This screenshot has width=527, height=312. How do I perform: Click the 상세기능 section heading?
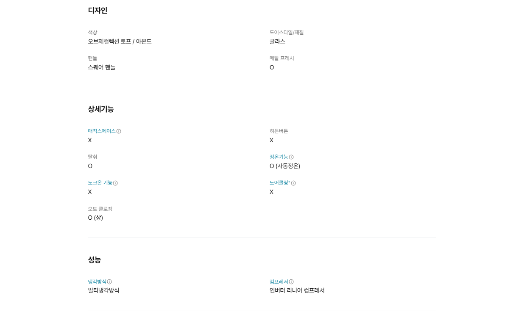(101, 109)
